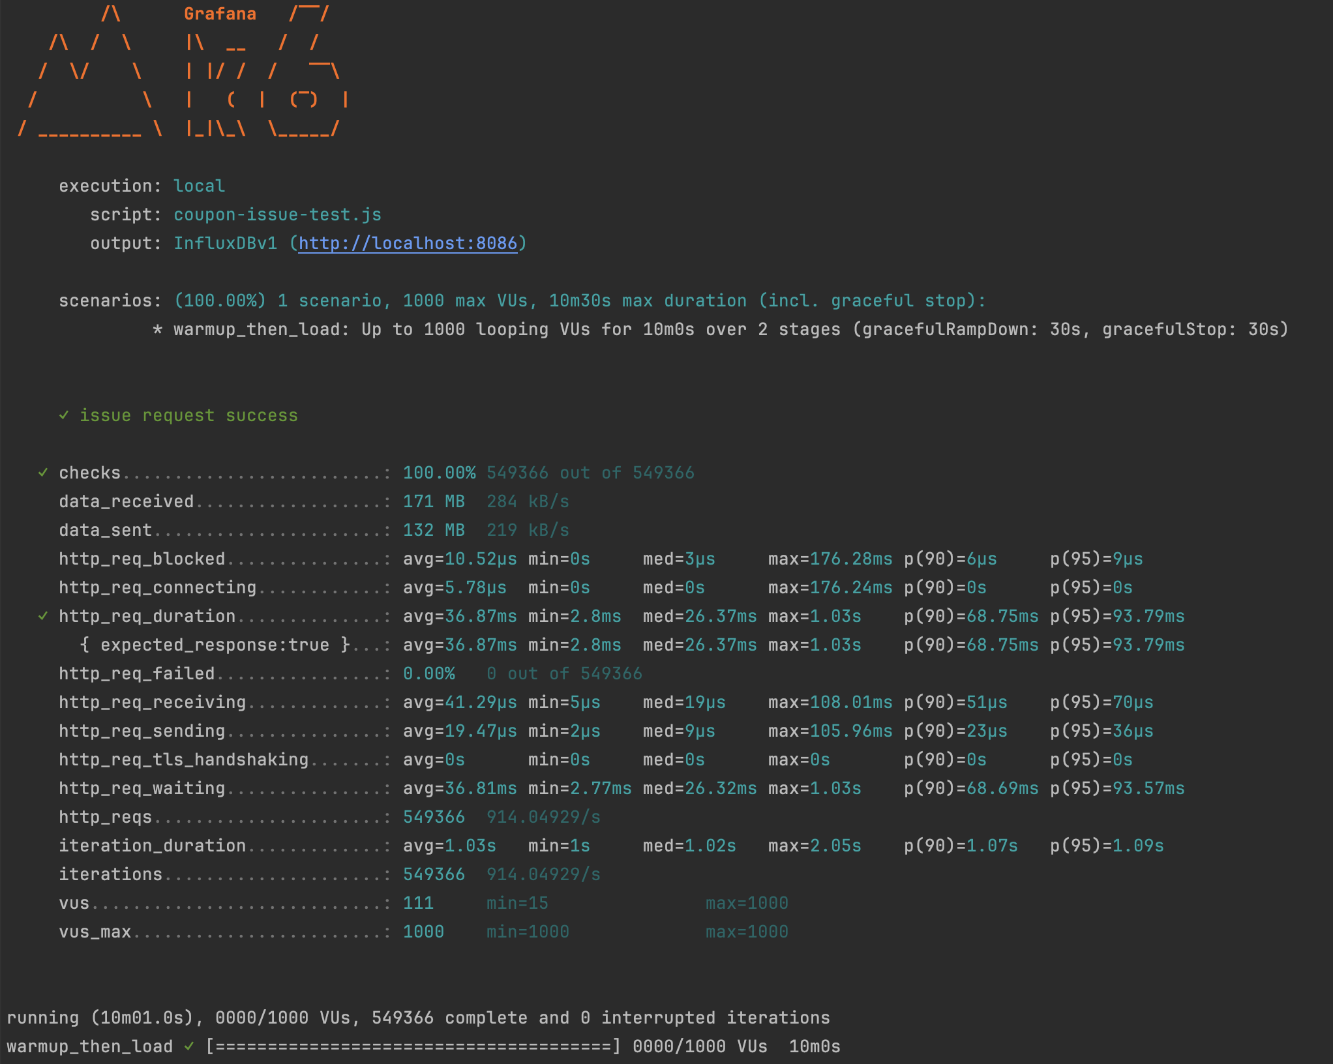Click the '* warmup_then_load' scenario description

pyautogui.click(x=721, y=329)
